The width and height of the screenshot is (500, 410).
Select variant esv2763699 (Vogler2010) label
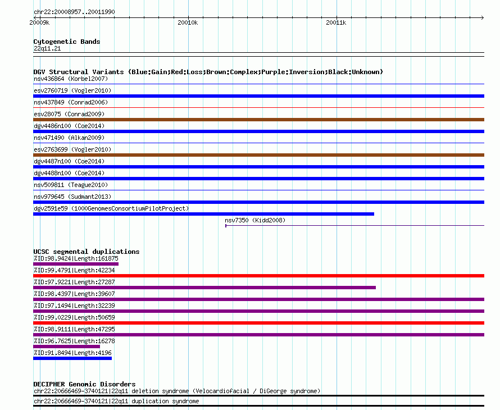[x=72, y=149]
